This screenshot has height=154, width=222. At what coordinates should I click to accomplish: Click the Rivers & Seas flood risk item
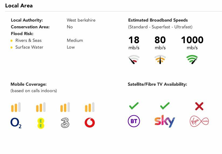[x=28, y=40]
